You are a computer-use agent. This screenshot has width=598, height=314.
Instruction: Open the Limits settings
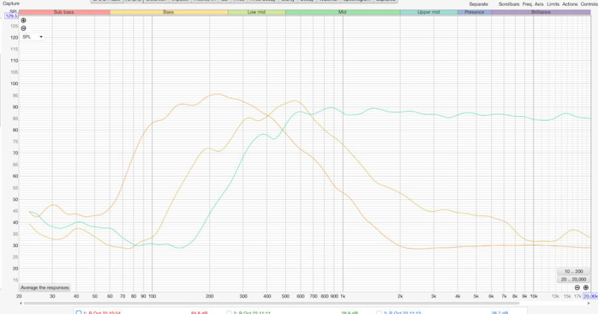tap(553, 4)
